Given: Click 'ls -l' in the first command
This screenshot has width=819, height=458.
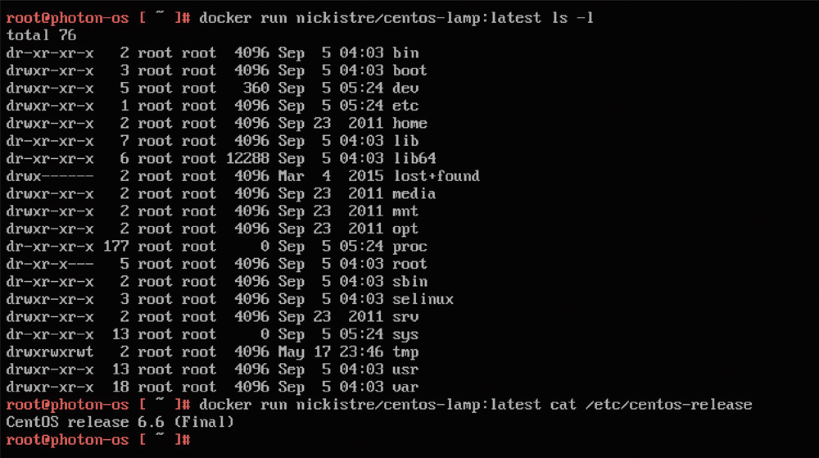Looking at the screenshot, I should 572,18.
